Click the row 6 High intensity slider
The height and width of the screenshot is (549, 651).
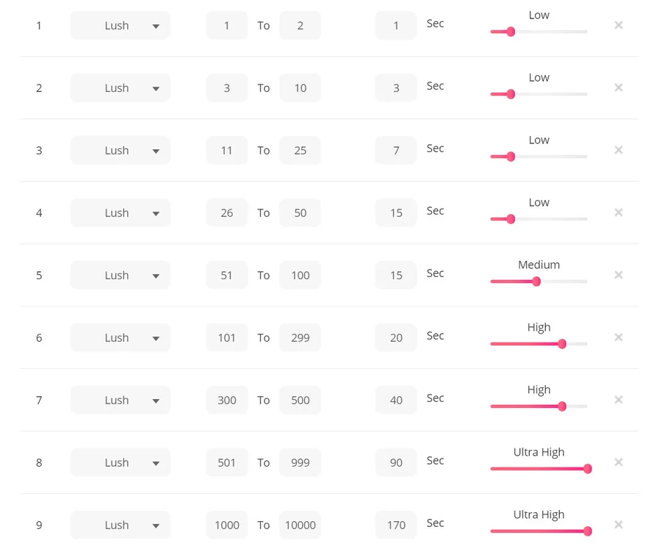(539, 344)
